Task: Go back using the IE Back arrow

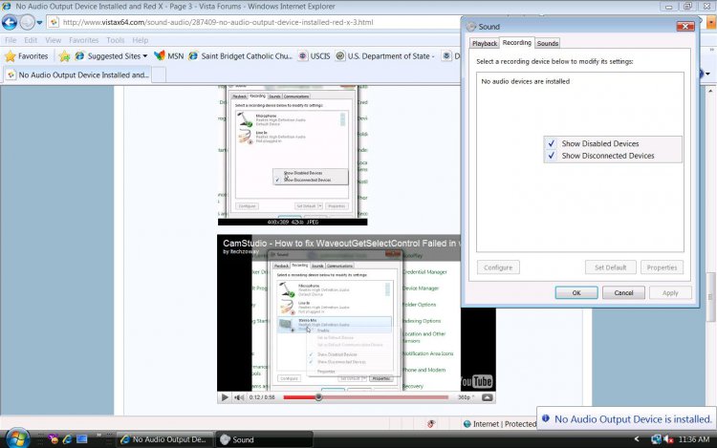Action: (x=10, y=22)
